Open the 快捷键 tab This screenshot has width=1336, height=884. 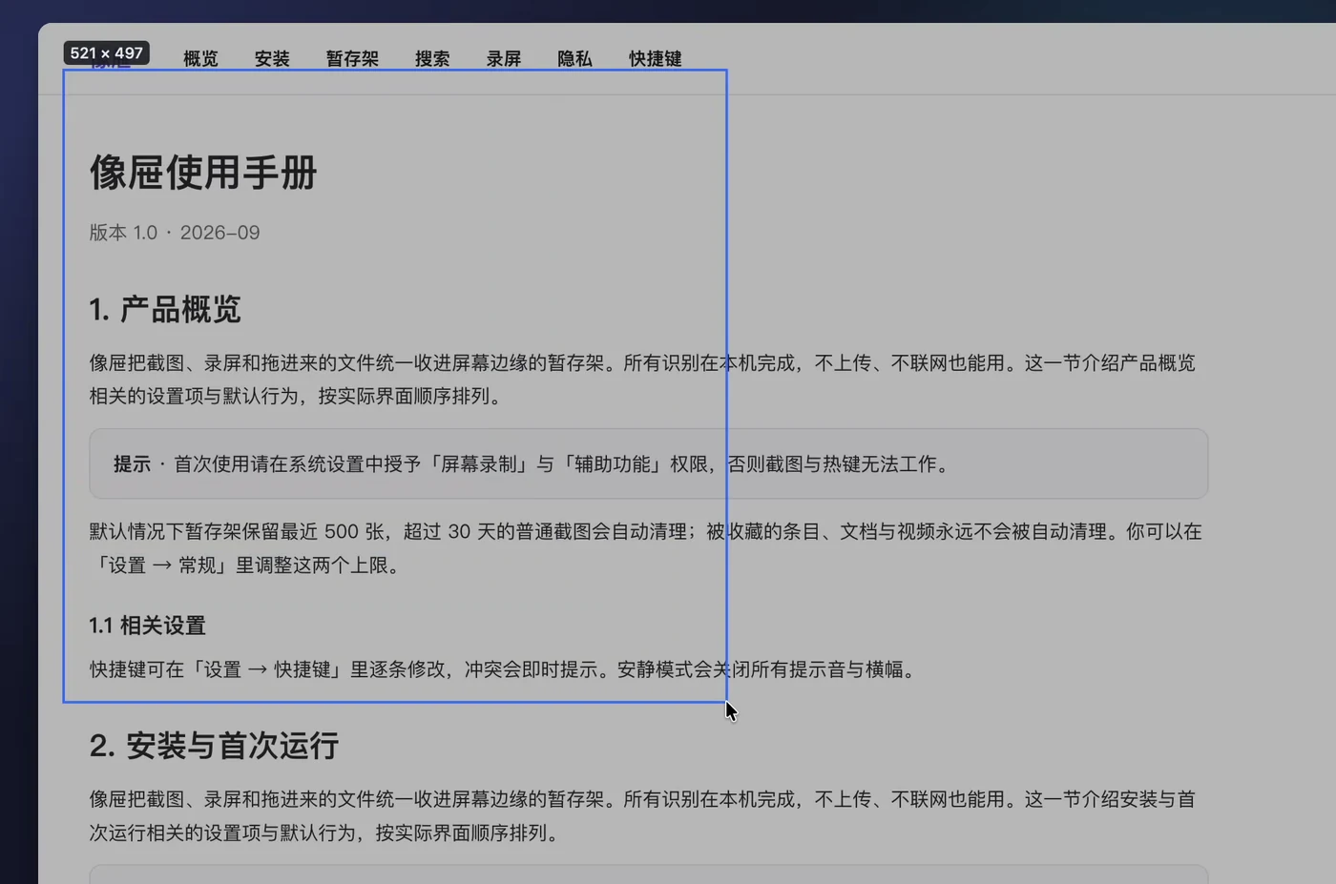click(656, 59)
